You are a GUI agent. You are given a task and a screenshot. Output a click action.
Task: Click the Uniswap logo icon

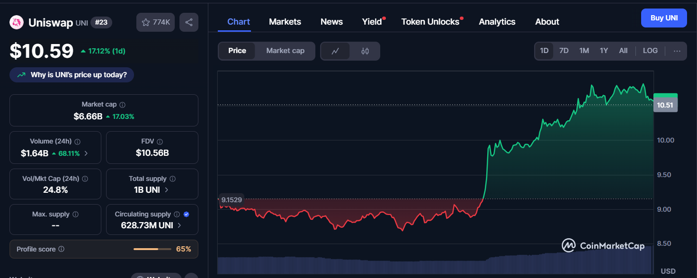pos(17,22)
